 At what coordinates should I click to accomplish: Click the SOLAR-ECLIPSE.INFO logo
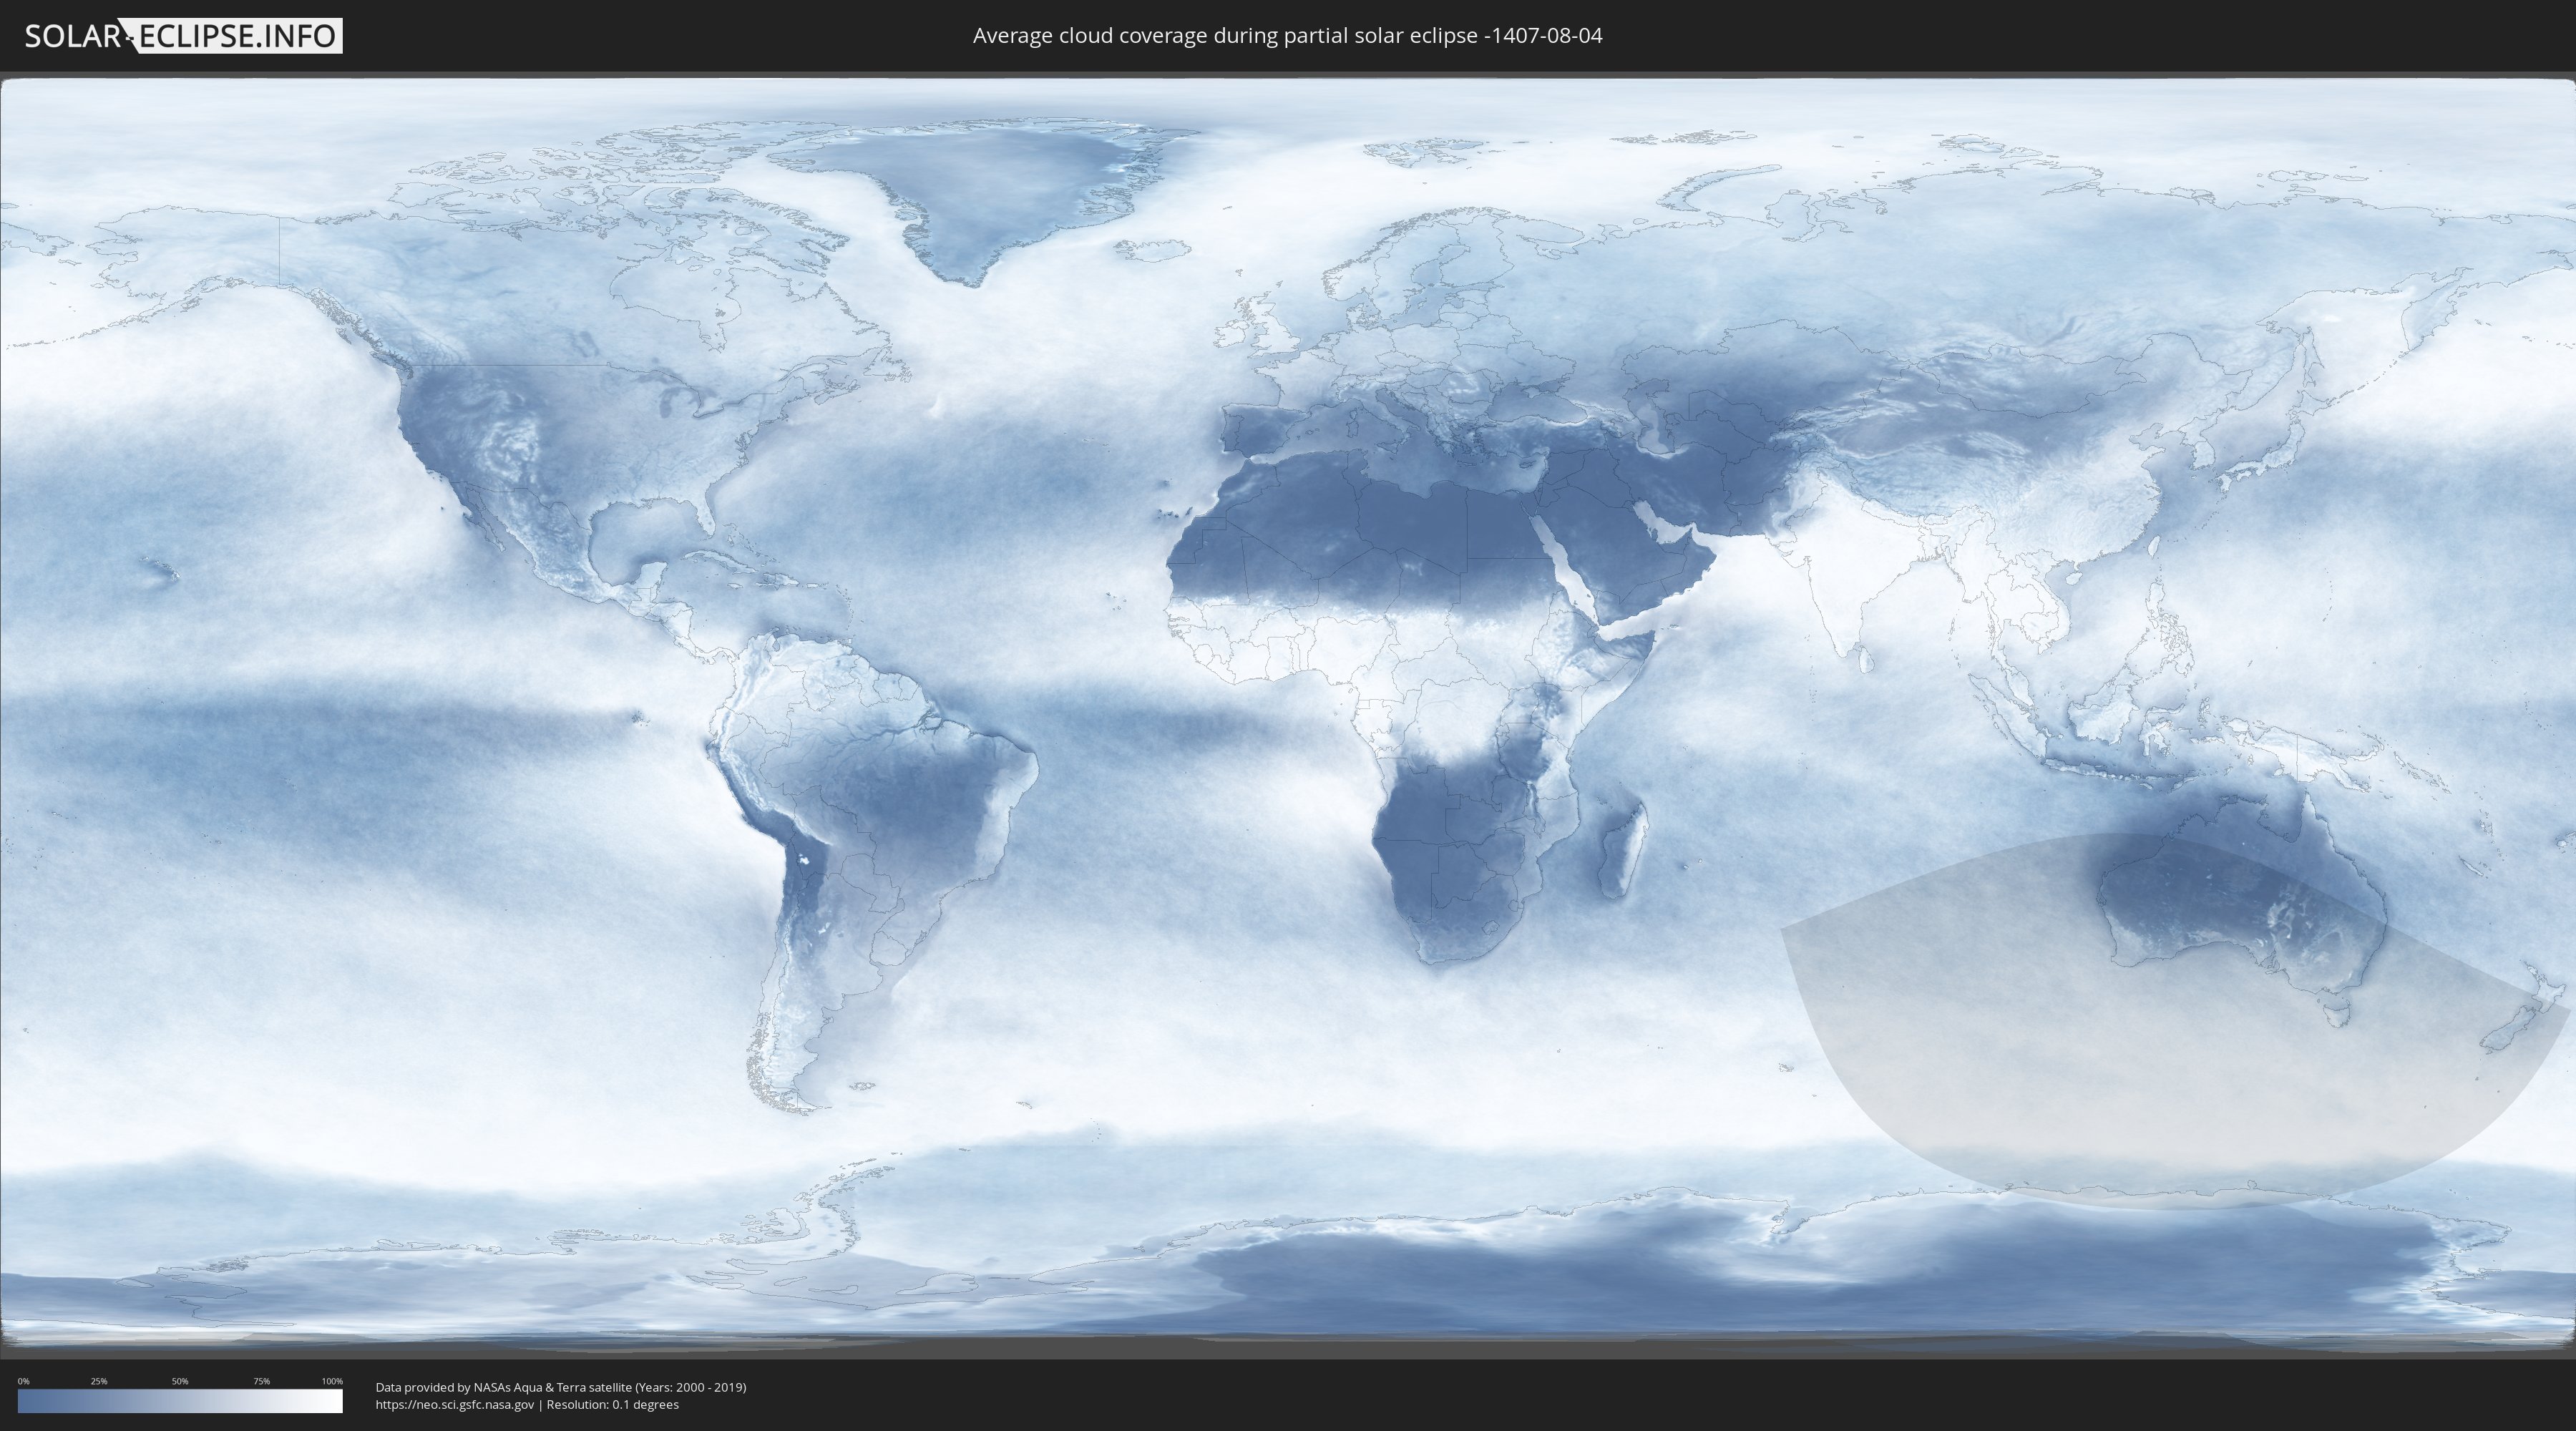pyautogui.click(x=183, y=36)
